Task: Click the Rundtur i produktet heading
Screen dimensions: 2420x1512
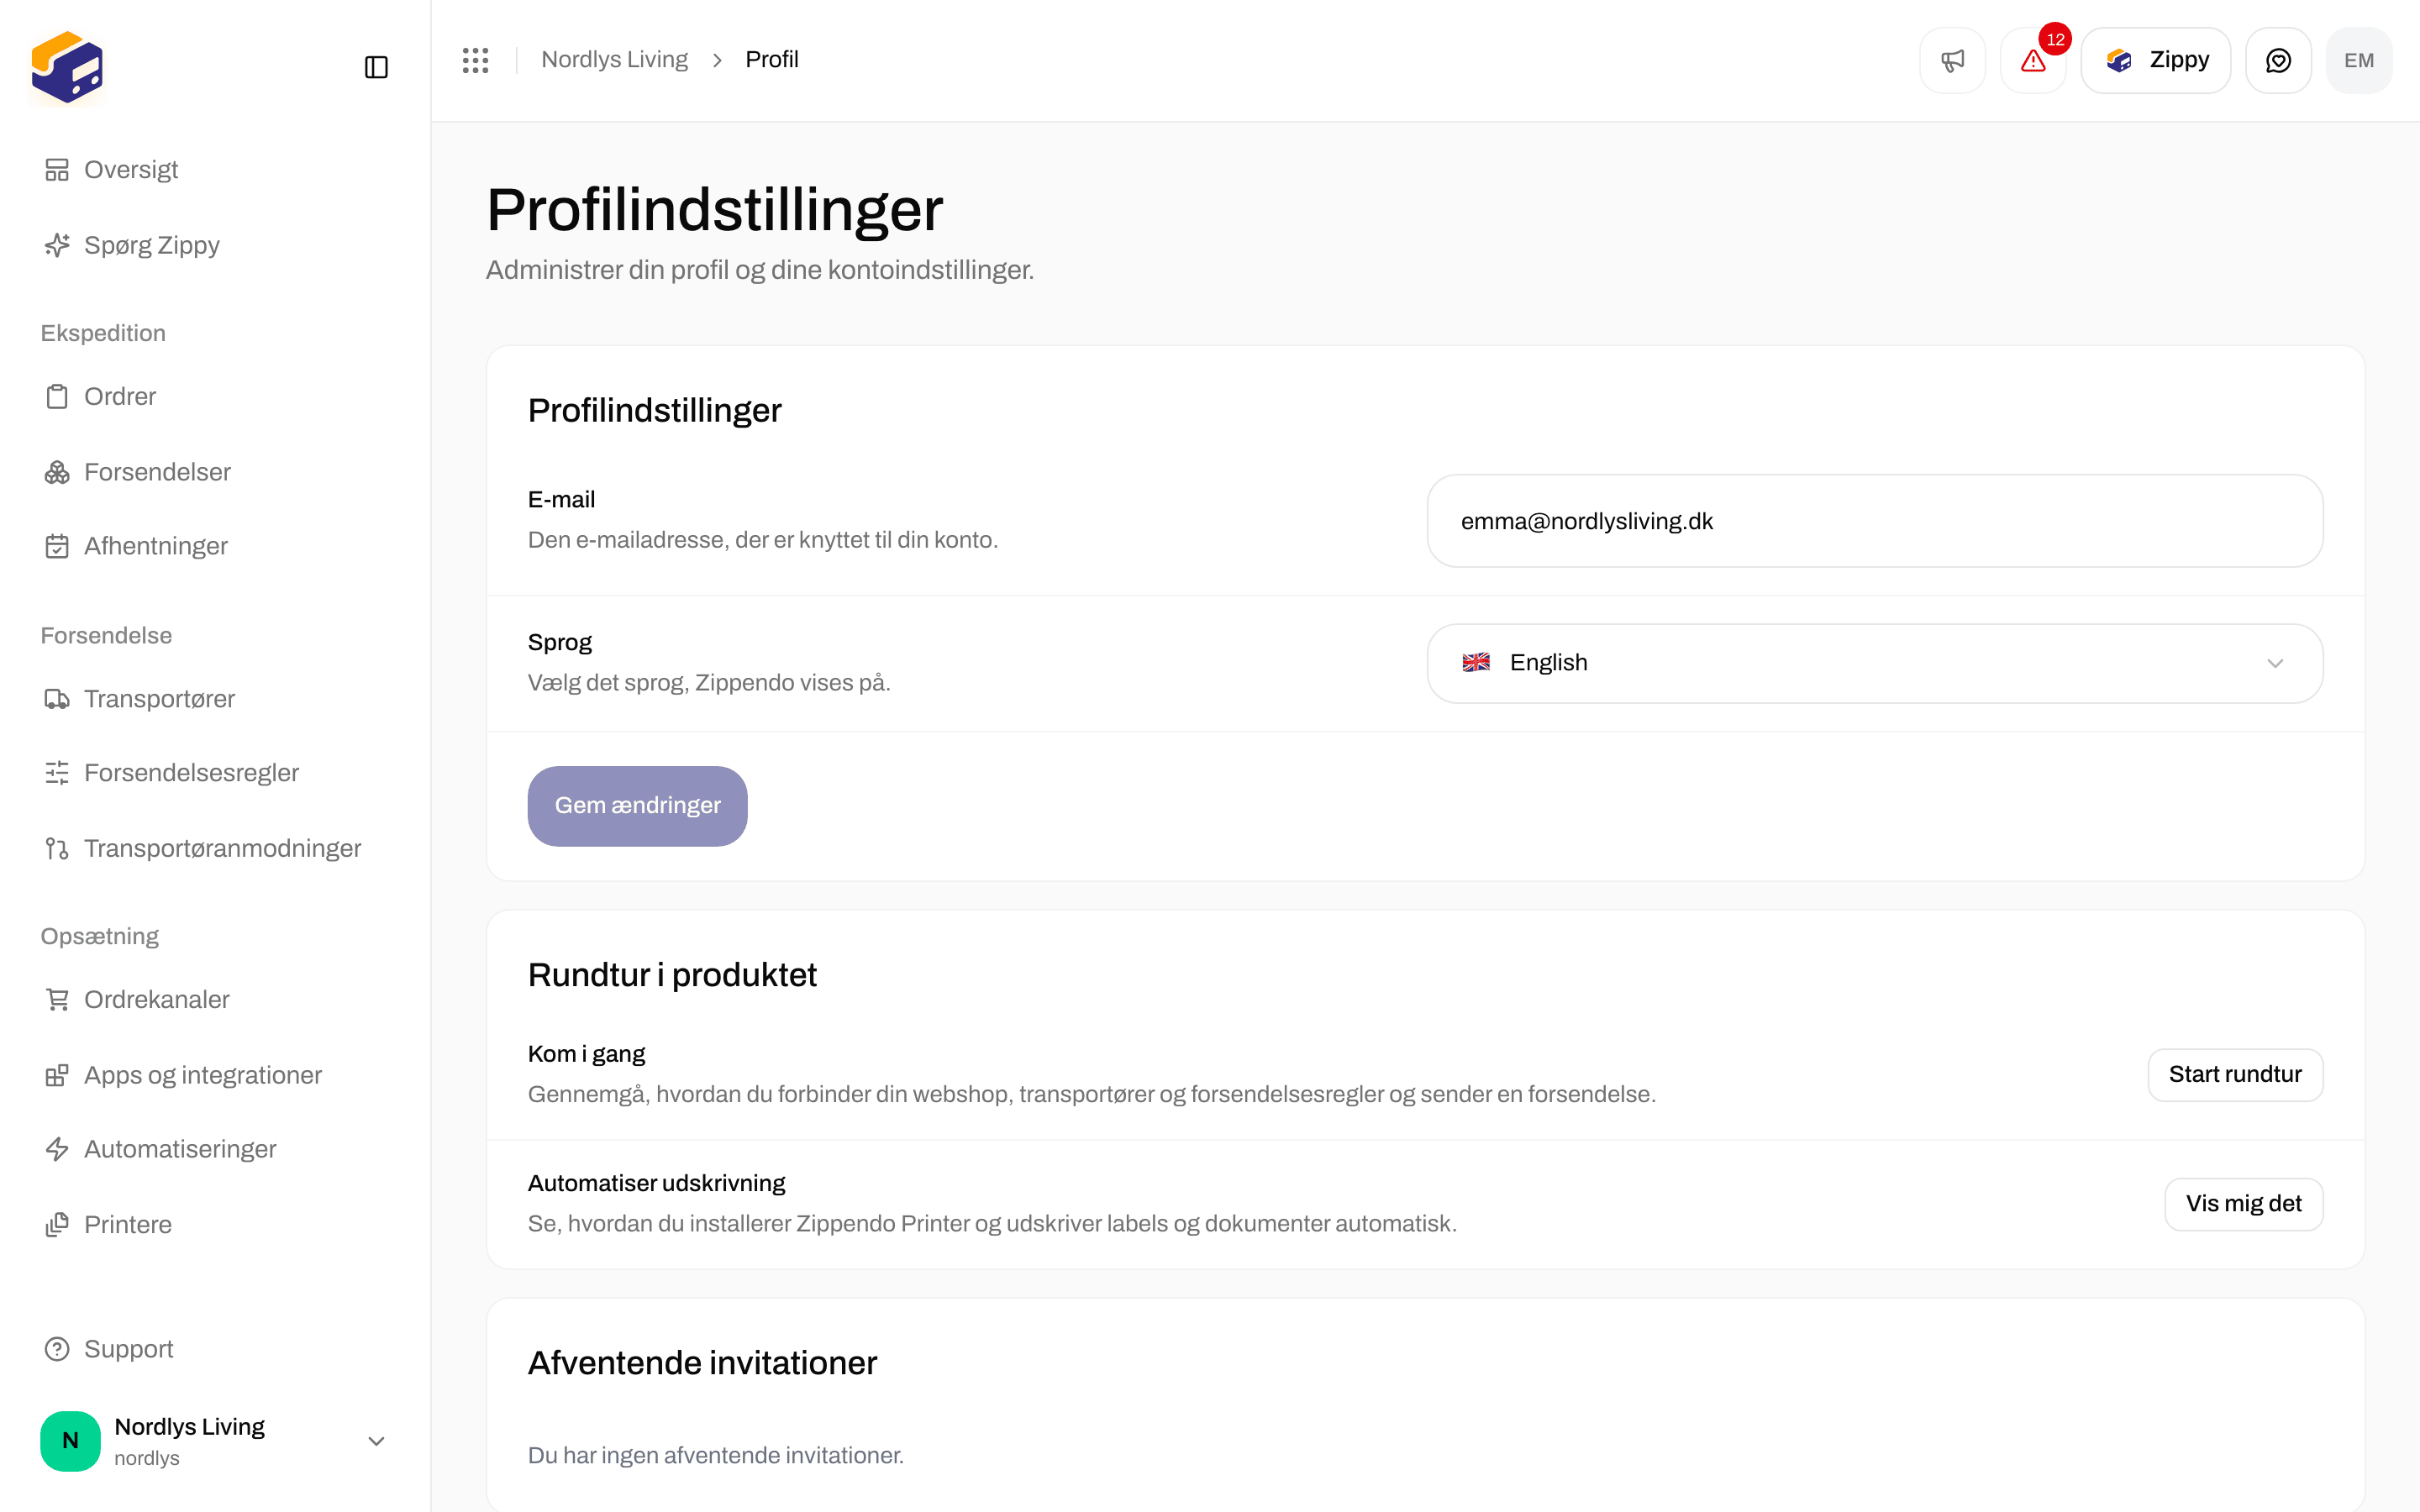Action: [672, 975]
